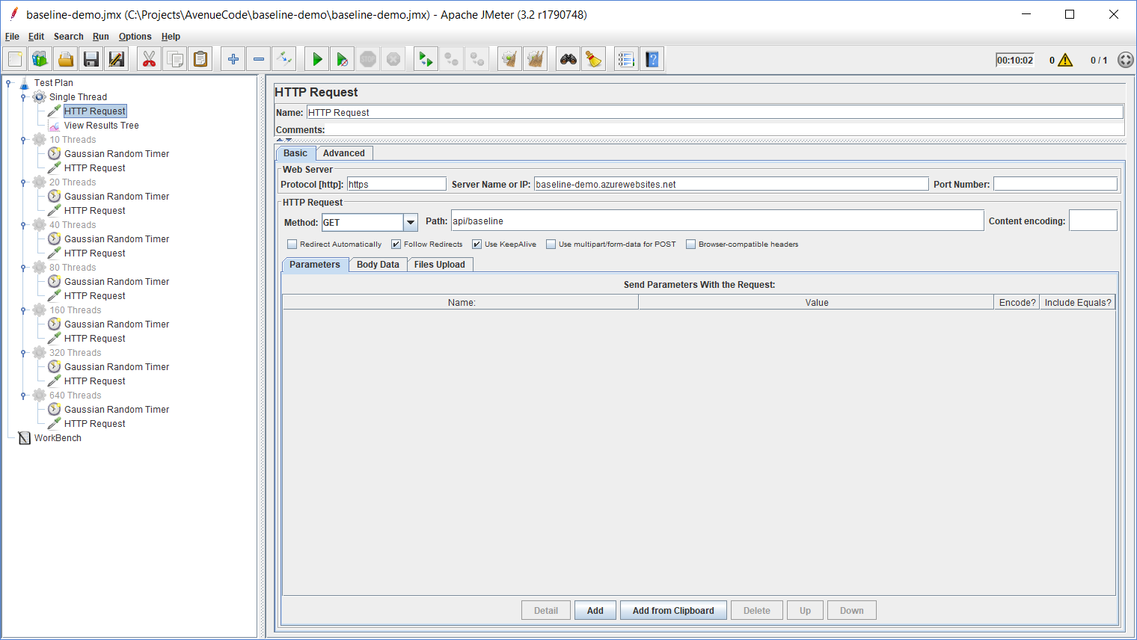Viewport: 1137px width, 640px height.
Task: Click the Down button
Action: (x=852, y=611)
